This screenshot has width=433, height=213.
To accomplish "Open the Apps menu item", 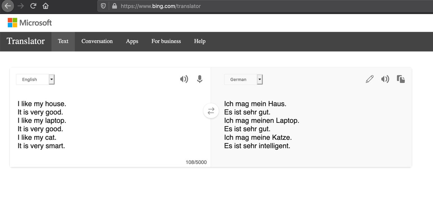I will click(x=132, y=41).
